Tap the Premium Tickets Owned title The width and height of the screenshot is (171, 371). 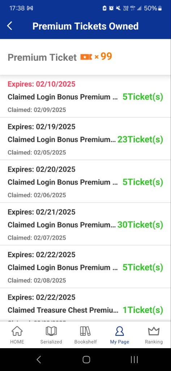[85, 26]
